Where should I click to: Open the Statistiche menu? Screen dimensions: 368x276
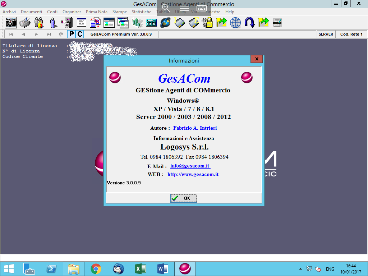[x=142, y=12]
